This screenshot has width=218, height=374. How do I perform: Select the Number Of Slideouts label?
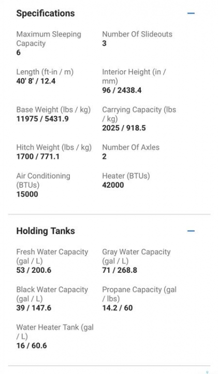pyautogui.click(x=137, y=34)
